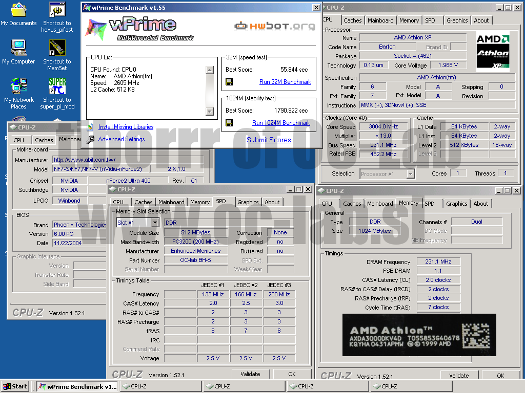Select the last CPU-Z taskbar button
525x393 pixels.
[412, 387]
